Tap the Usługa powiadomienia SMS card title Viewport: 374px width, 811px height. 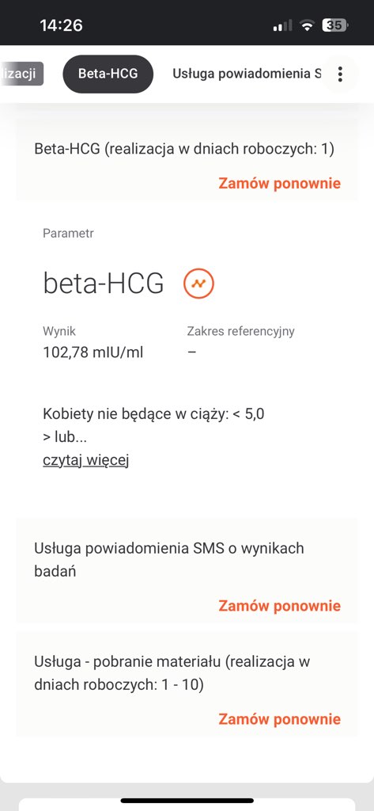169,560
